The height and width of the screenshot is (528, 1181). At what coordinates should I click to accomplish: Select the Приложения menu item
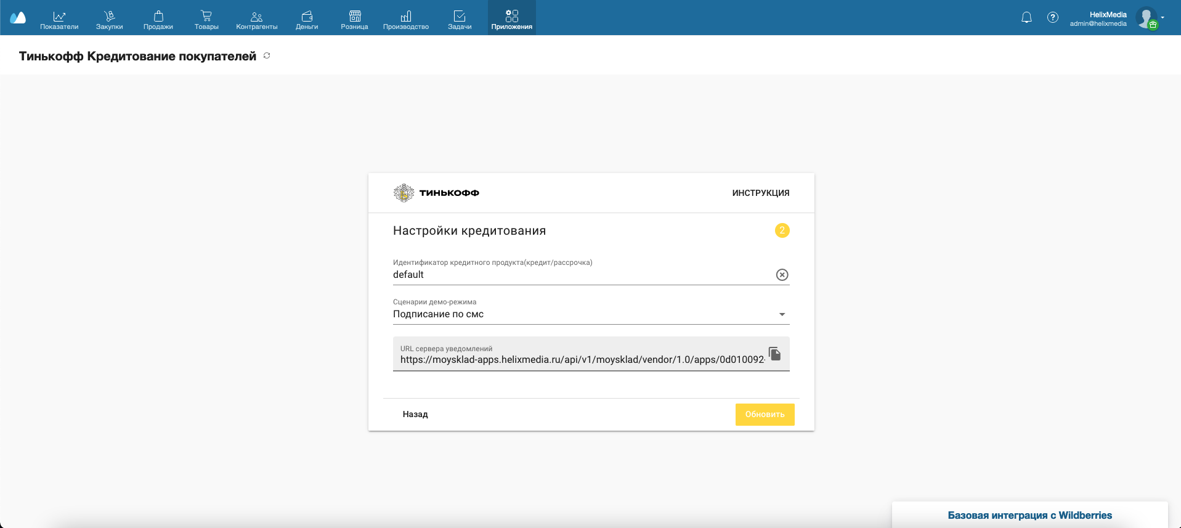pos(512,18)
